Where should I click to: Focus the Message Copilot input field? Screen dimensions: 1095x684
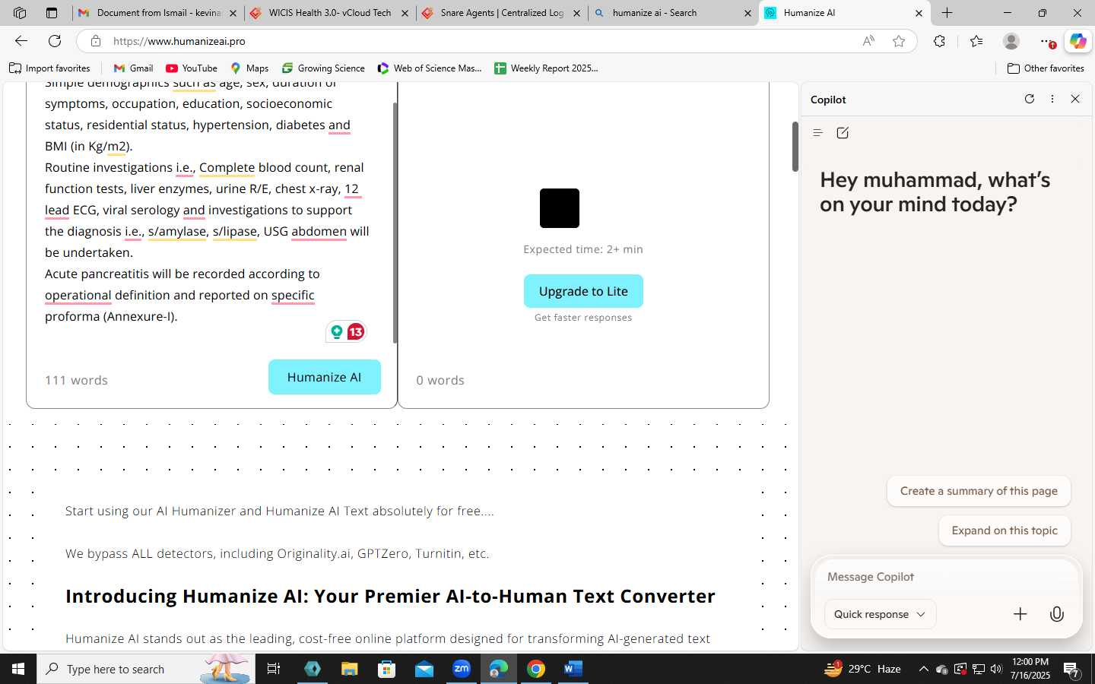[x=946, y=577]
